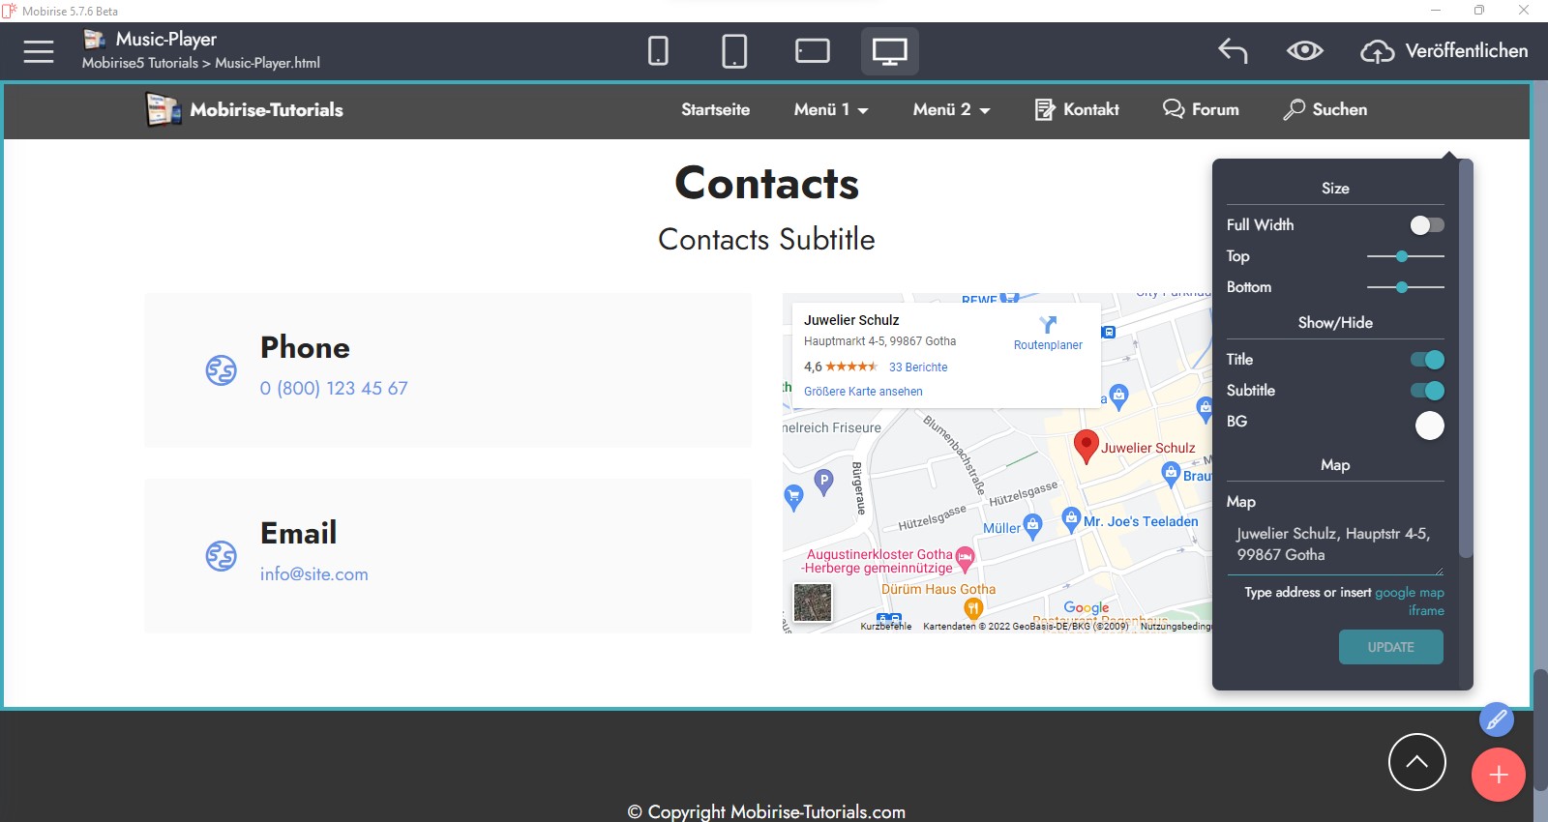Switch to mobile phone preview
Viewport: 1548px width, 822px height.
658,51
